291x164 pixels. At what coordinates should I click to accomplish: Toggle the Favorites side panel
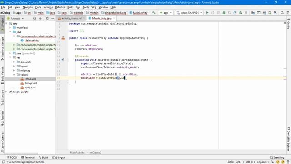2,118
